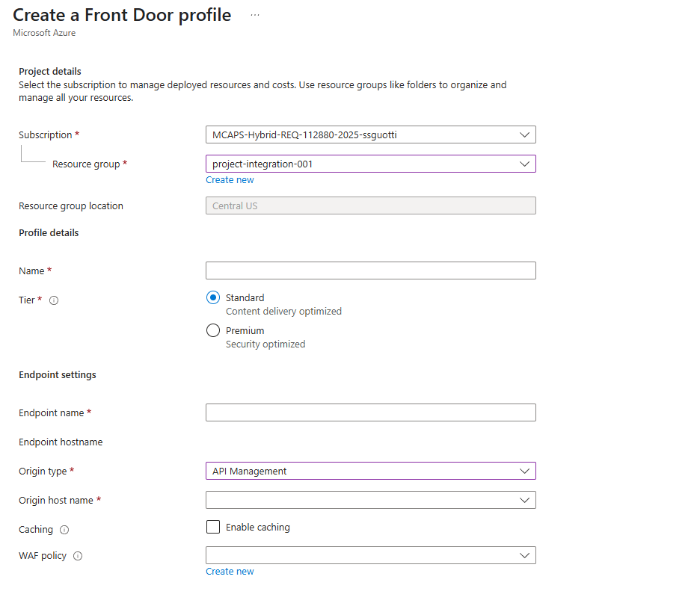Click the Tier info icon
This screenshot has height=609, width=697.
(54, 300)
